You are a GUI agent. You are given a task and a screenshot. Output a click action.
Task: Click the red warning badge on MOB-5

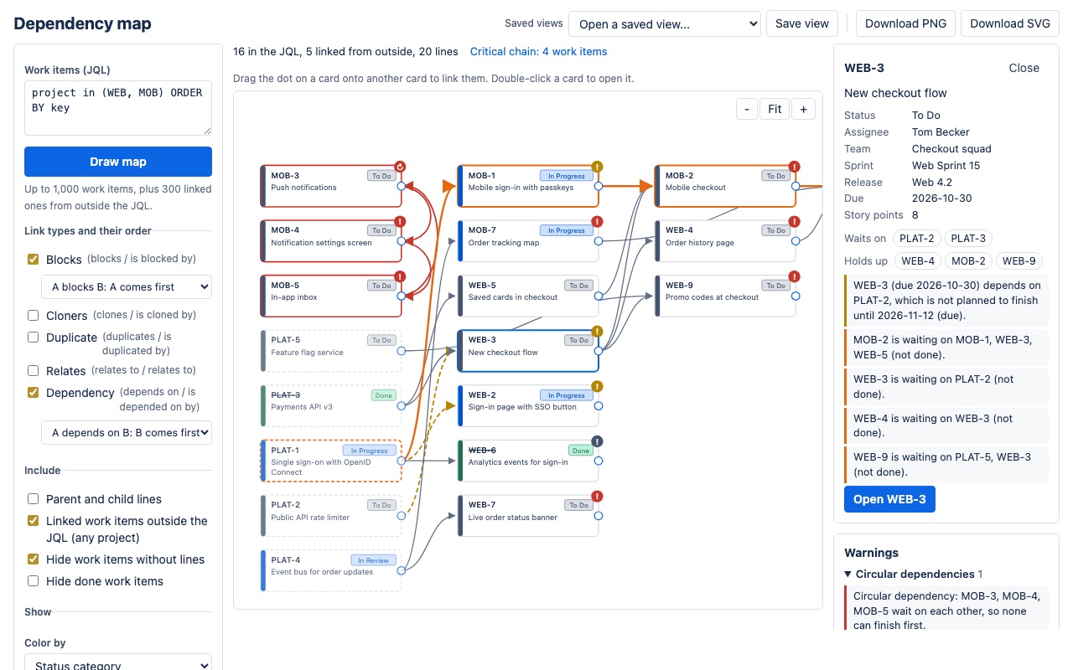coord(400,276)
